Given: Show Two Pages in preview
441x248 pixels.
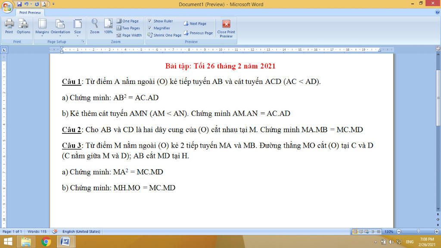Looking at the screenshot, I should [x=128, y=28].
